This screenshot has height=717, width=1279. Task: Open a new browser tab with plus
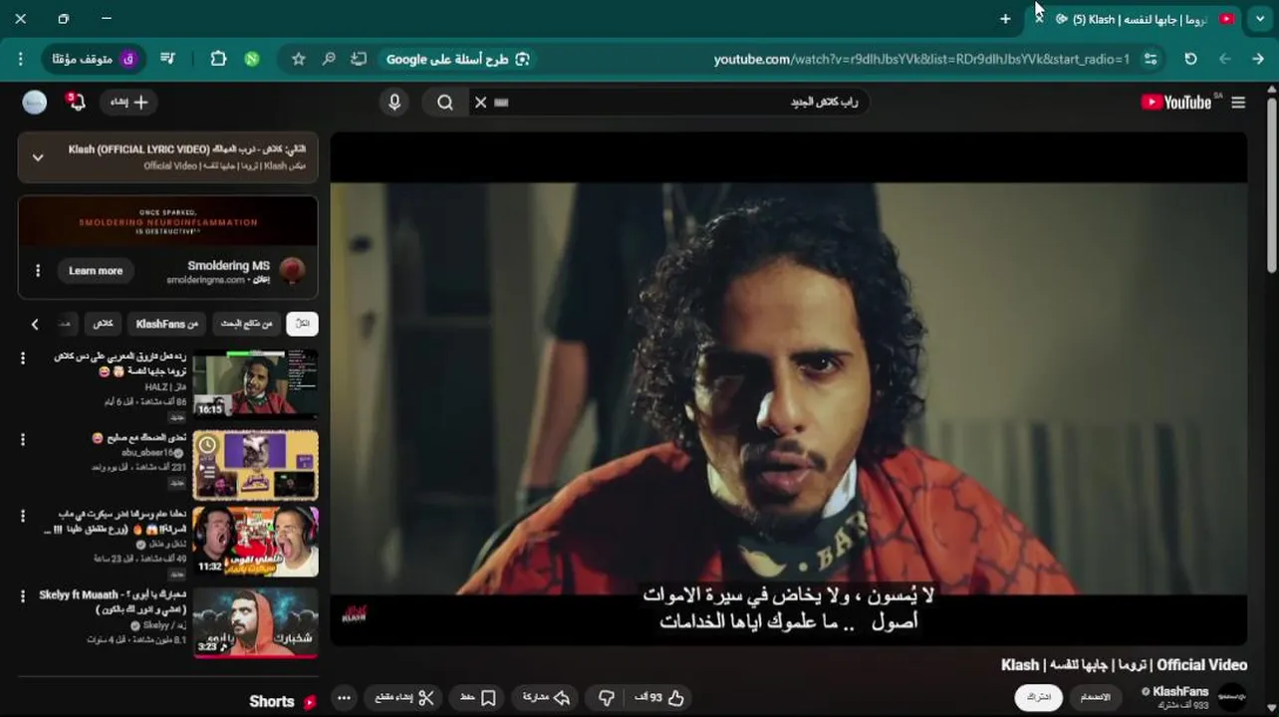coord(1005,19)
